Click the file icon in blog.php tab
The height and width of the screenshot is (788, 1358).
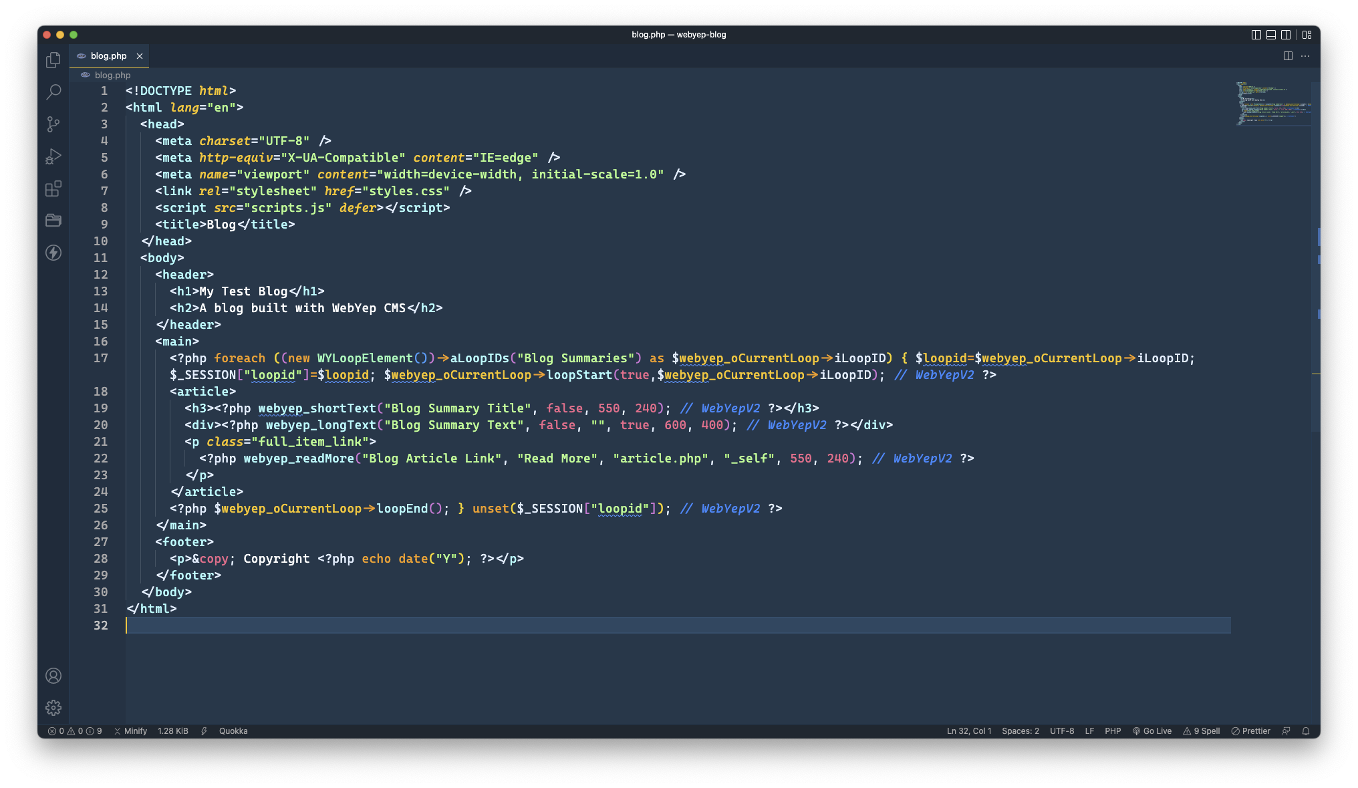[x=82, y=56]
